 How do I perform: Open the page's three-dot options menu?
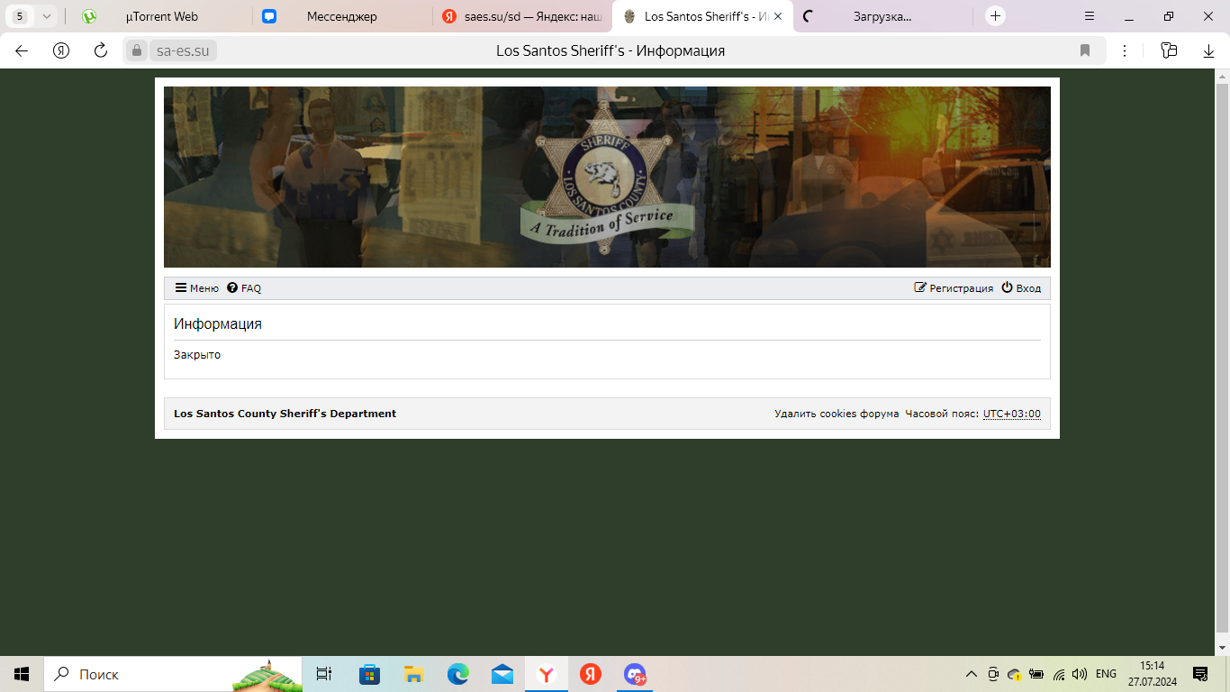(1125, 50)
